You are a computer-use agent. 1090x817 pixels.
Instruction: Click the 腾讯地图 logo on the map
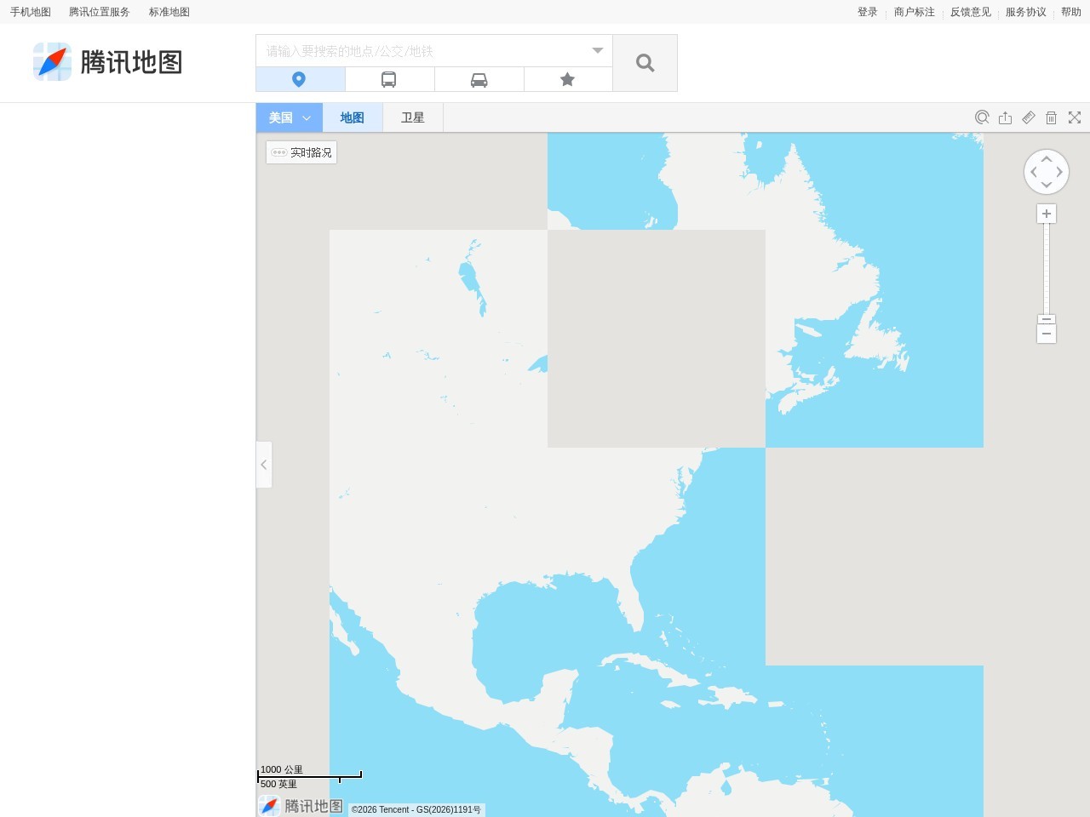301,805
